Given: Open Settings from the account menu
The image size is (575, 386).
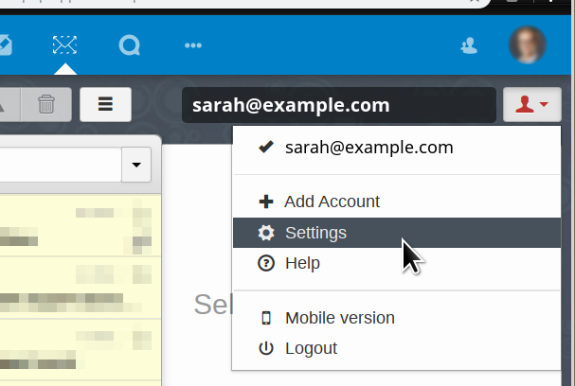Looking at the screenshot, I should 315,233.
